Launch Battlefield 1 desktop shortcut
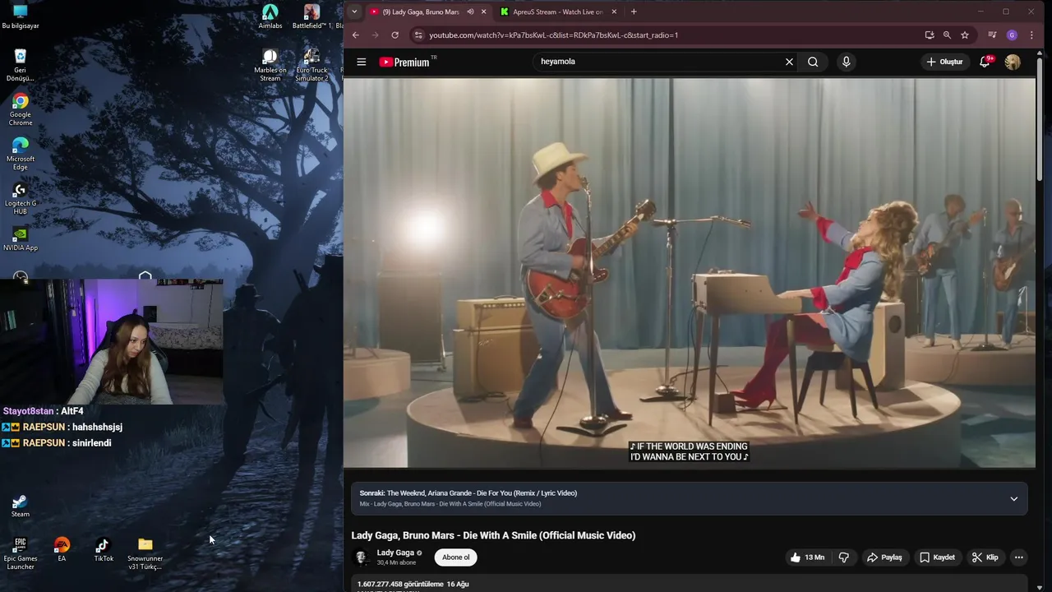Image resolution: width=1052 pixels, height=592 pixels. tap(311, 16)
